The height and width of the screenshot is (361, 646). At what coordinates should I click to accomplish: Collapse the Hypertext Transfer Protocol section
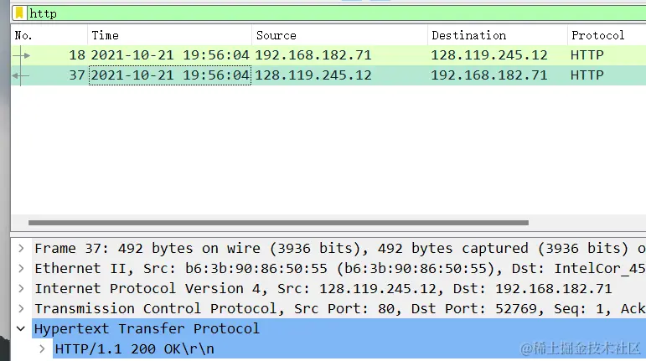coord(21,329)
